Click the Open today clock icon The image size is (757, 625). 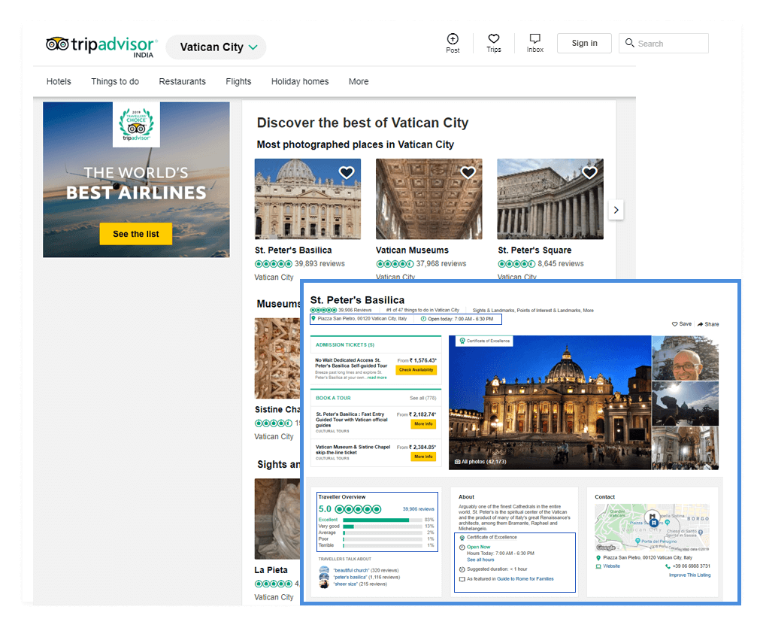click(x=423, y=319)
